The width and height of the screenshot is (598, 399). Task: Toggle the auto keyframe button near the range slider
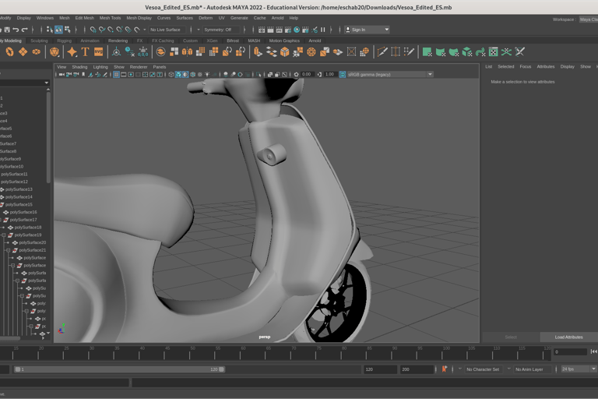[x=445, y=369]
